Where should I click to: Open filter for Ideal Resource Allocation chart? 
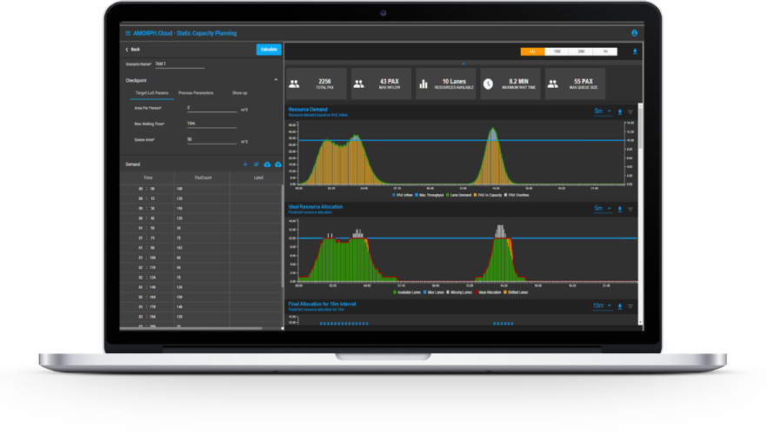630,210
